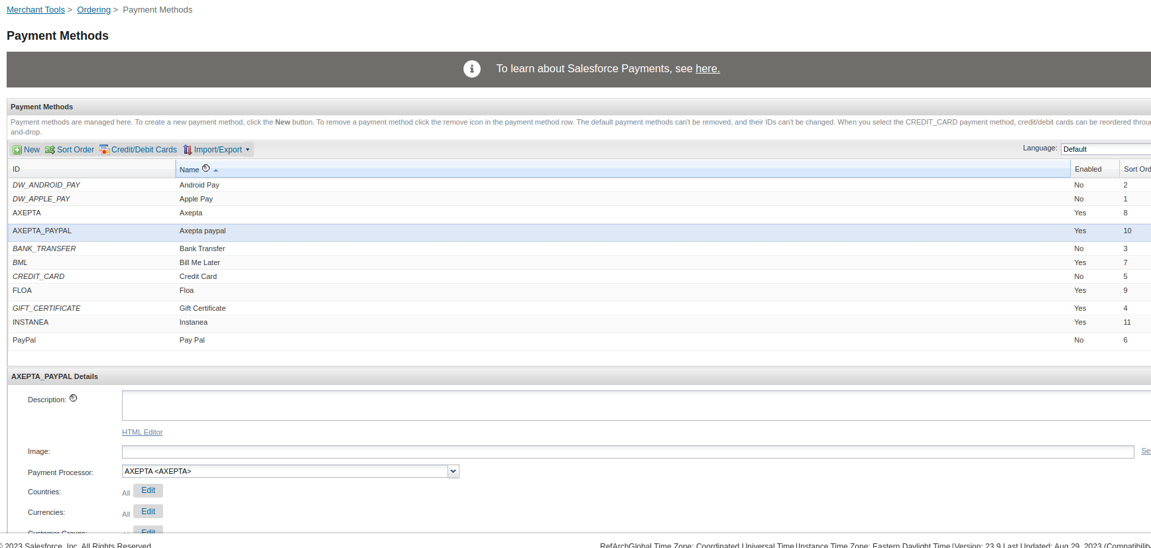Screen dimensions: 1151x548
Task: Go to Merchant Tools breadcrumb
Action: click(x=36, y=10)
